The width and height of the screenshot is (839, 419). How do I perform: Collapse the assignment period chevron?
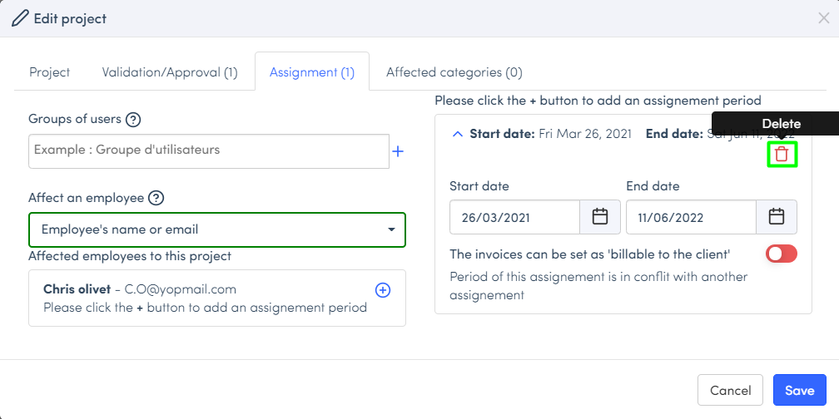click(457, 133)
